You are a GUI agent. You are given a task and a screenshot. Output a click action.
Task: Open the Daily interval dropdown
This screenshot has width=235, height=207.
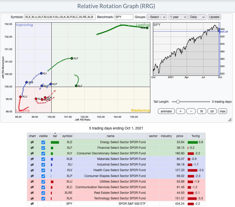[197, 17]
